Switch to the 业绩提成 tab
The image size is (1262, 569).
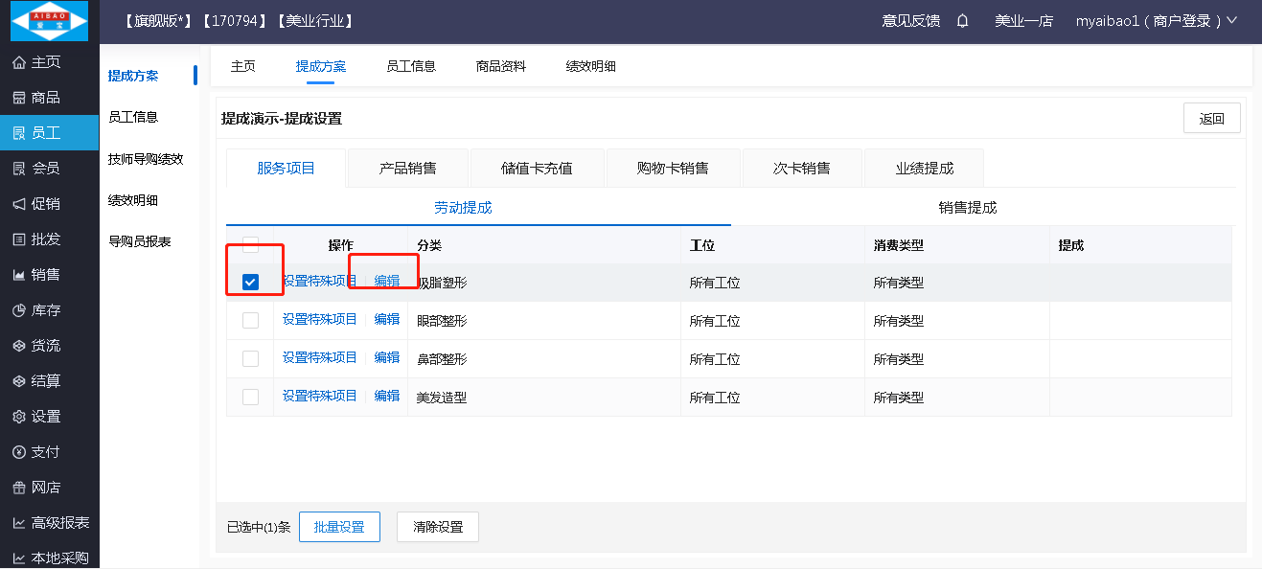925,168
